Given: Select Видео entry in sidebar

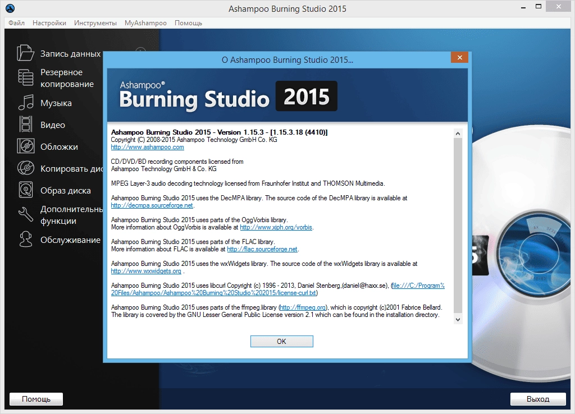Looking at the screenshot, I should tap(53, 125).
